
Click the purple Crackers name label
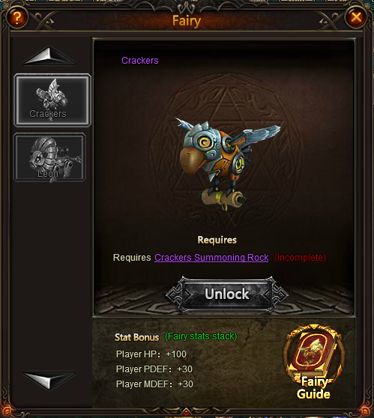[140, 61]
